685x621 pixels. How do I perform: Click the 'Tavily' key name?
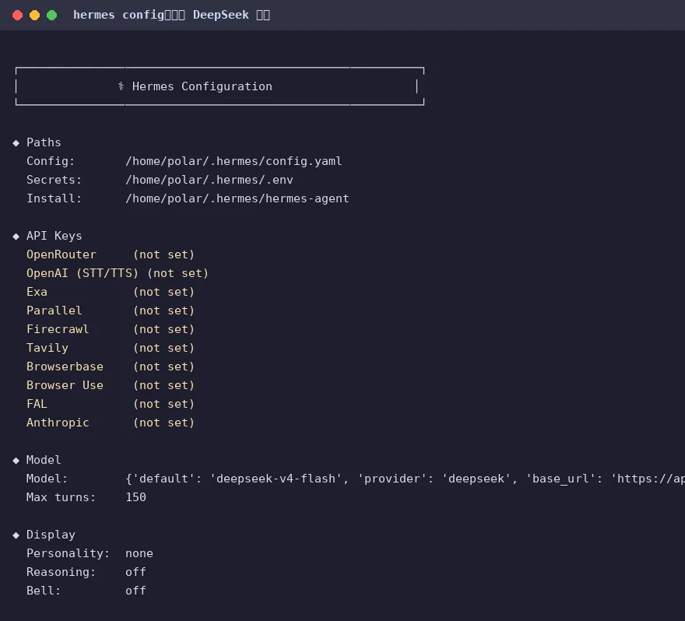tap(47, 348)
